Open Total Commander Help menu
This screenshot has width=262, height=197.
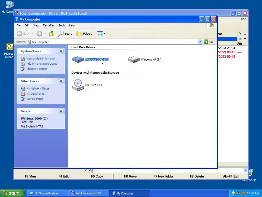tap(244, 19)
